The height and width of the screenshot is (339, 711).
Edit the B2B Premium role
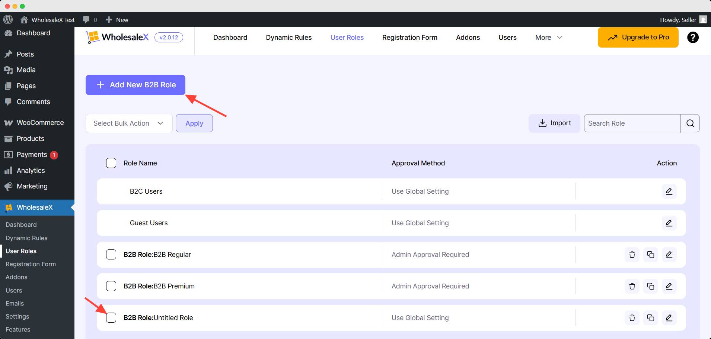pos(669,286)
